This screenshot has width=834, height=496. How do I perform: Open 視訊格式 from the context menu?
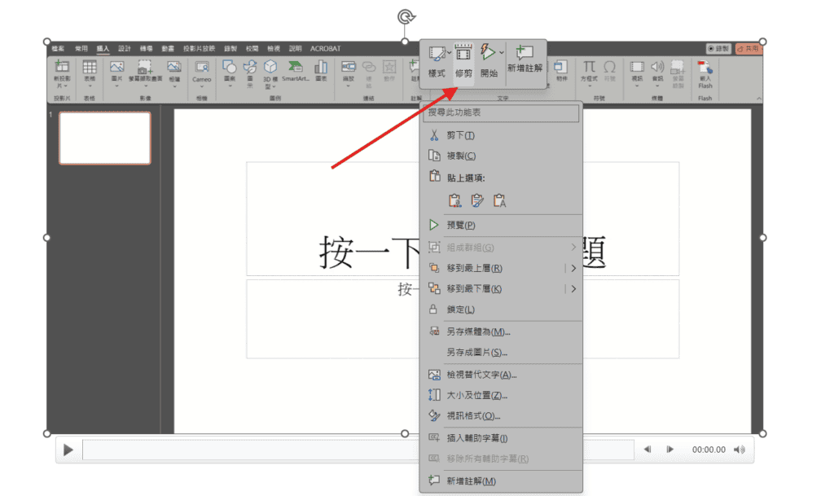tap(473, 415)
